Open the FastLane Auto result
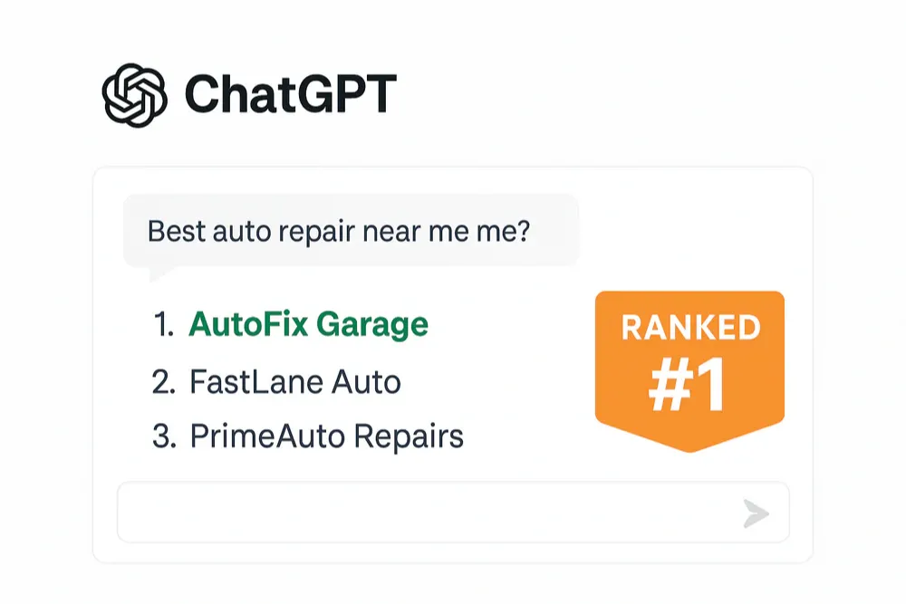The height and width of the screenshot is (604, 906). pos(295,382)
